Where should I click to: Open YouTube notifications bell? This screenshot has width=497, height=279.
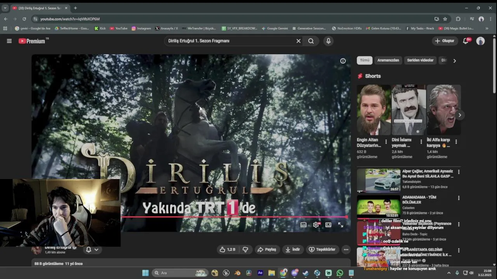tap(466, 41)
